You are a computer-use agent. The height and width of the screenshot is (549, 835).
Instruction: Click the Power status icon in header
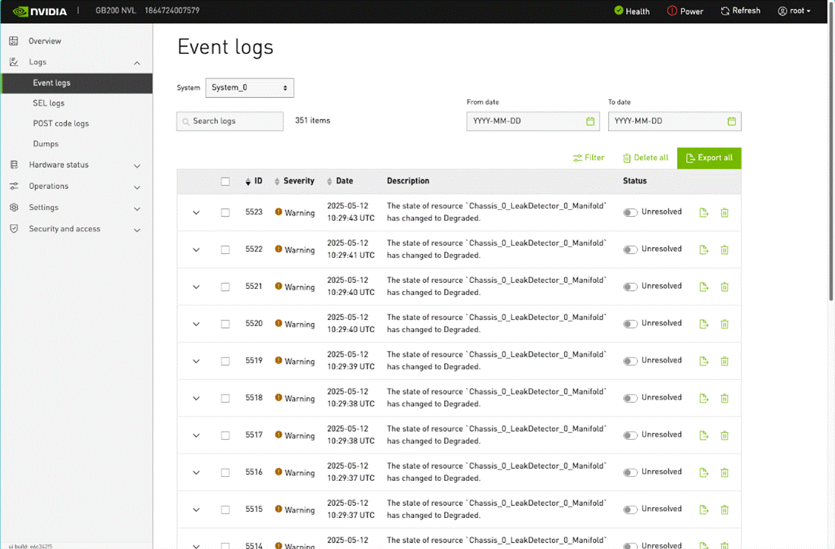point(672,11)
